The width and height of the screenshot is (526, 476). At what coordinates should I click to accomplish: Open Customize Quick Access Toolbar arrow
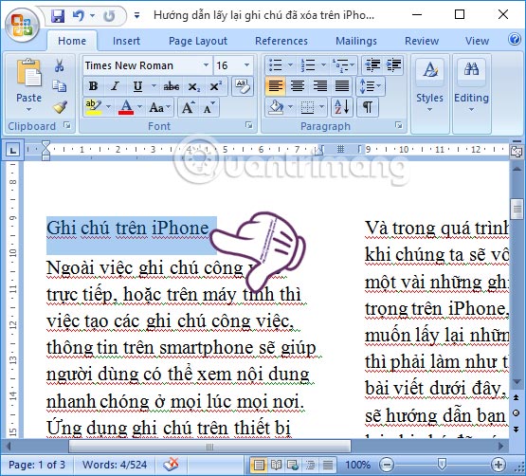[136, 15]
